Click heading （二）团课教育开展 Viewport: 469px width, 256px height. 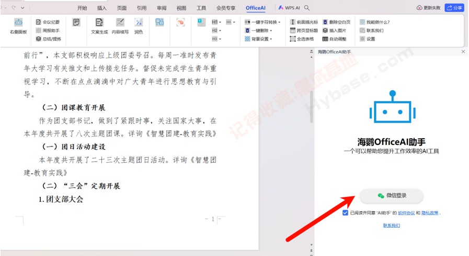[x=73, y=107]
